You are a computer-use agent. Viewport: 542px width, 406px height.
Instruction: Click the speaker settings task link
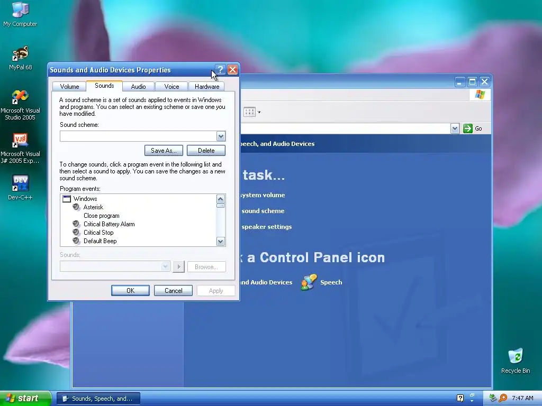[267, 227]
